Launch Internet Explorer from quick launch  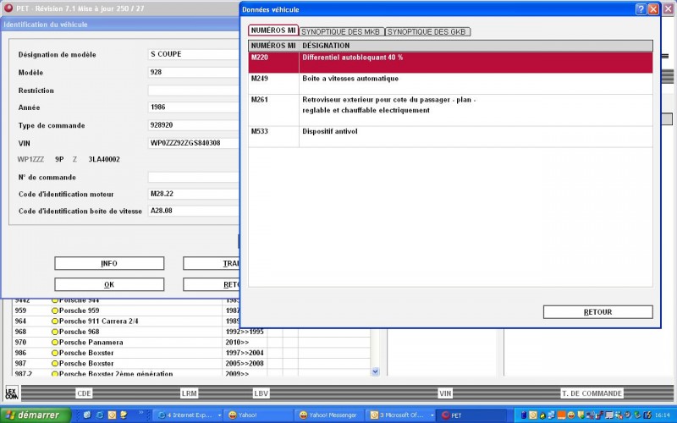100,415
